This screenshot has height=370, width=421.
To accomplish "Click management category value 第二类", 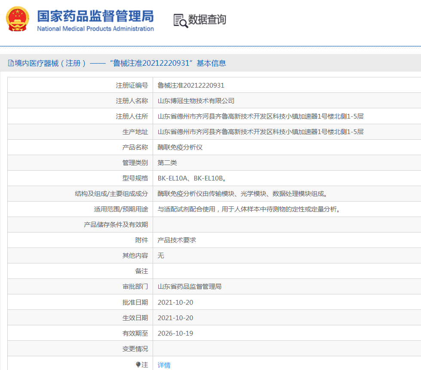I will click(x=167, y=162).
